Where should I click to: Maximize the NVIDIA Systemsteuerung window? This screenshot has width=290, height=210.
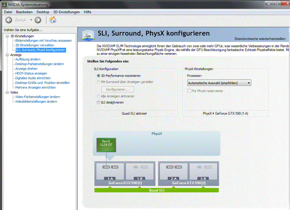(x=277, y=3)
